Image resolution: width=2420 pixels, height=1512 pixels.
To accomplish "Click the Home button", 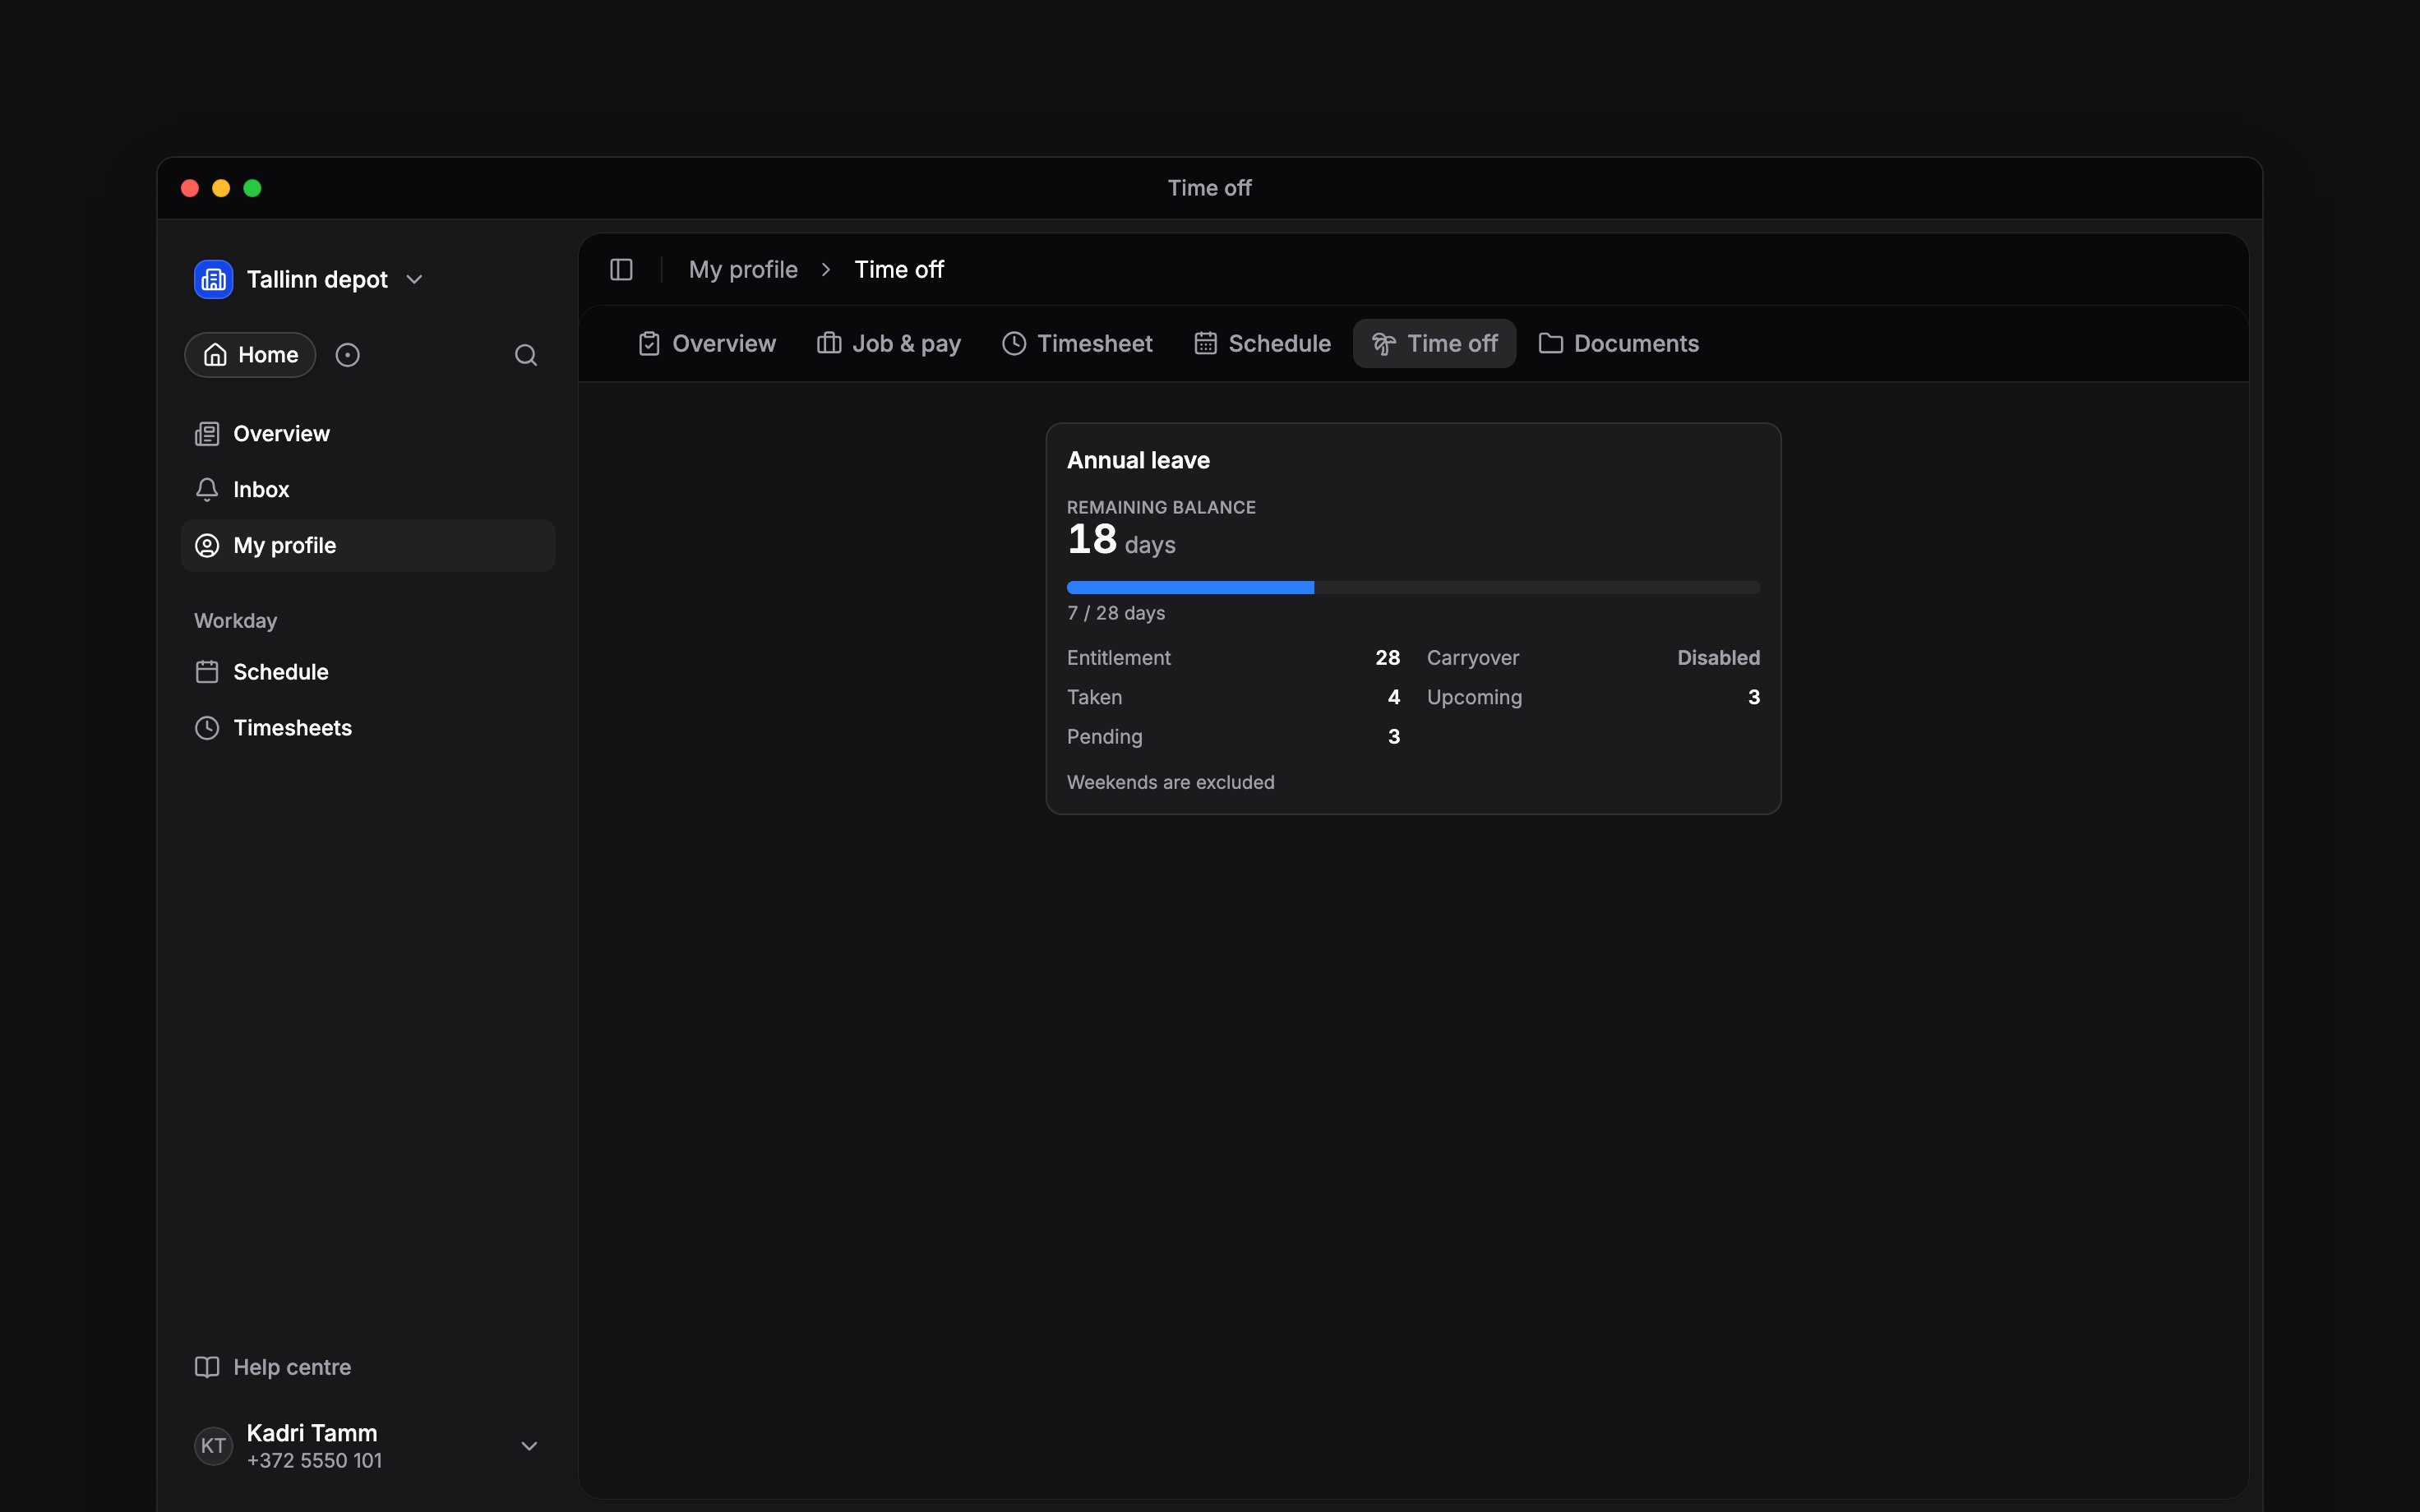I will (x=250, y=355).
